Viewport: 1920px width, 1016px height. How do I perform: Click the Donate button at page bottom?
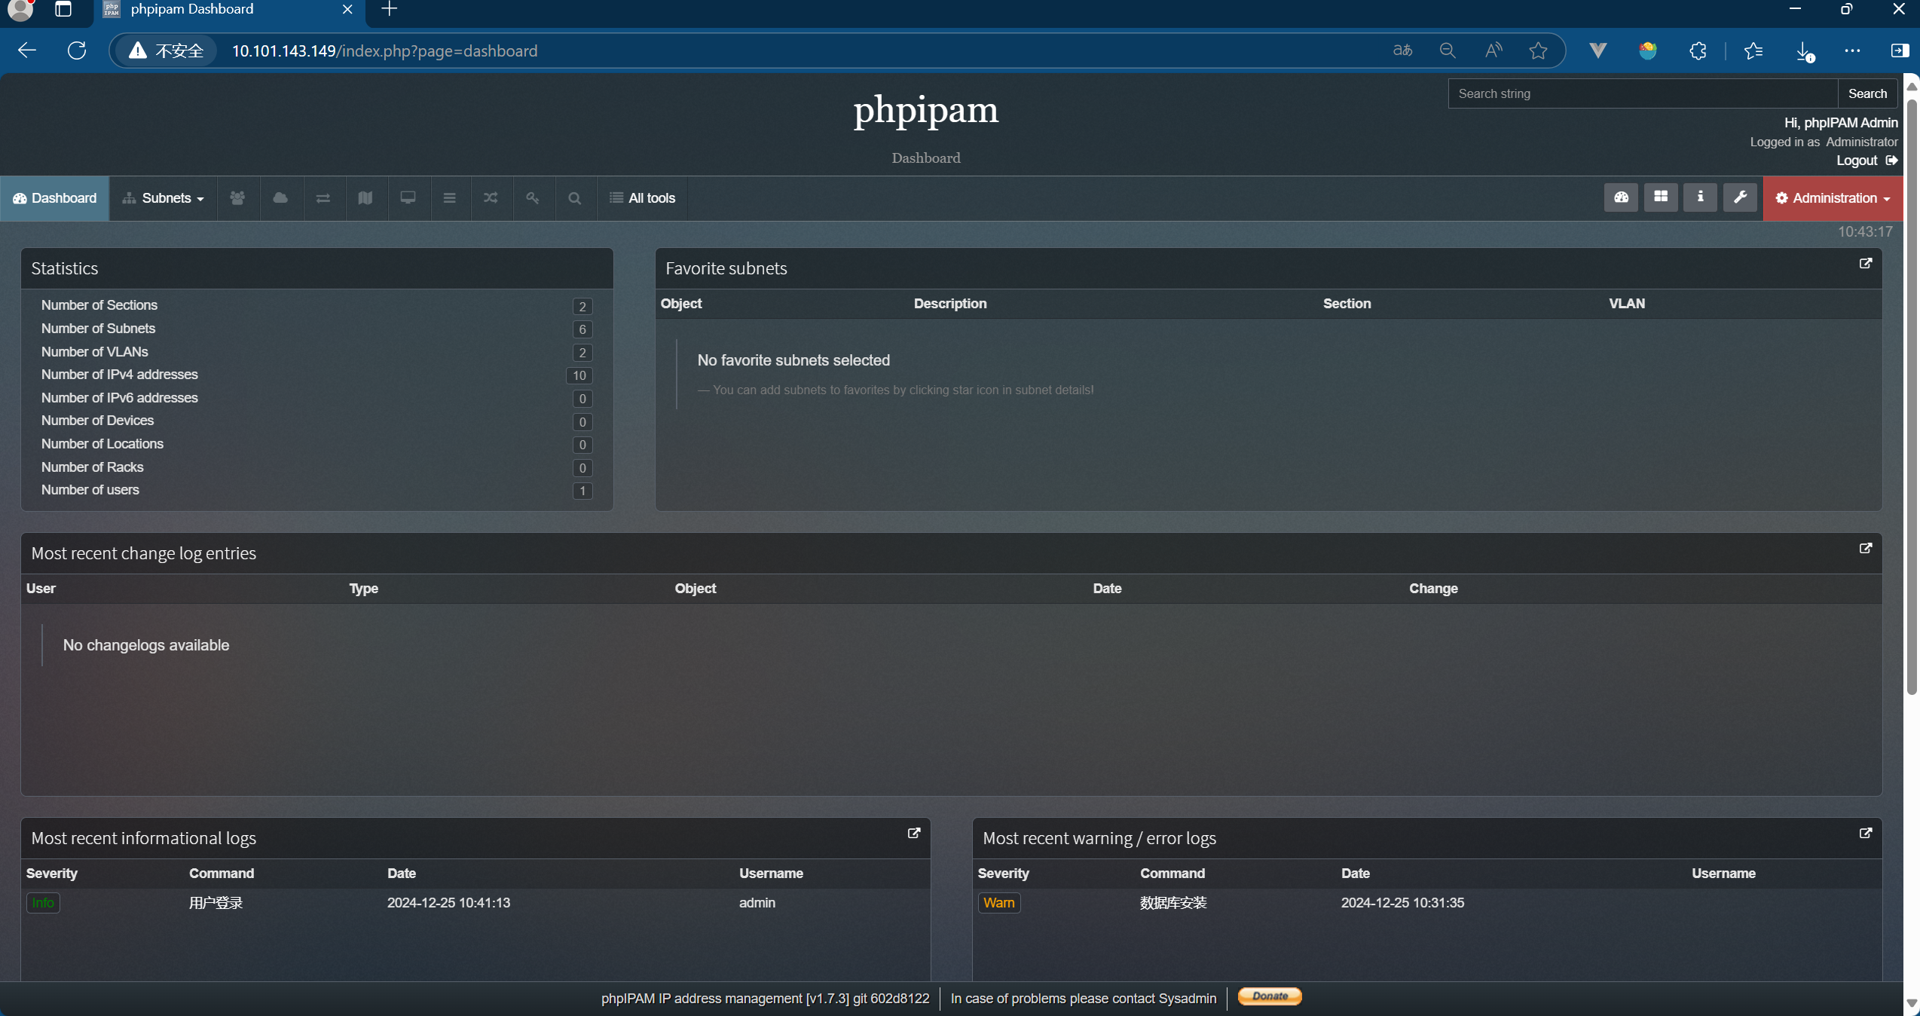coord(1270,996)
